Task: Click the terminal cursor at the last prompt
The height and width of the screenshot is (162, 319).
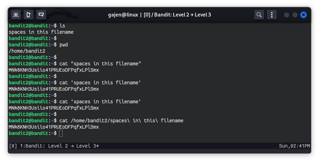Action: [61, 133]
